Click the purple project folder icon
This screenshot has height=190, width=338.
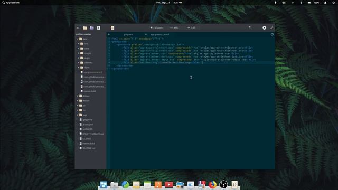(92, 28)
